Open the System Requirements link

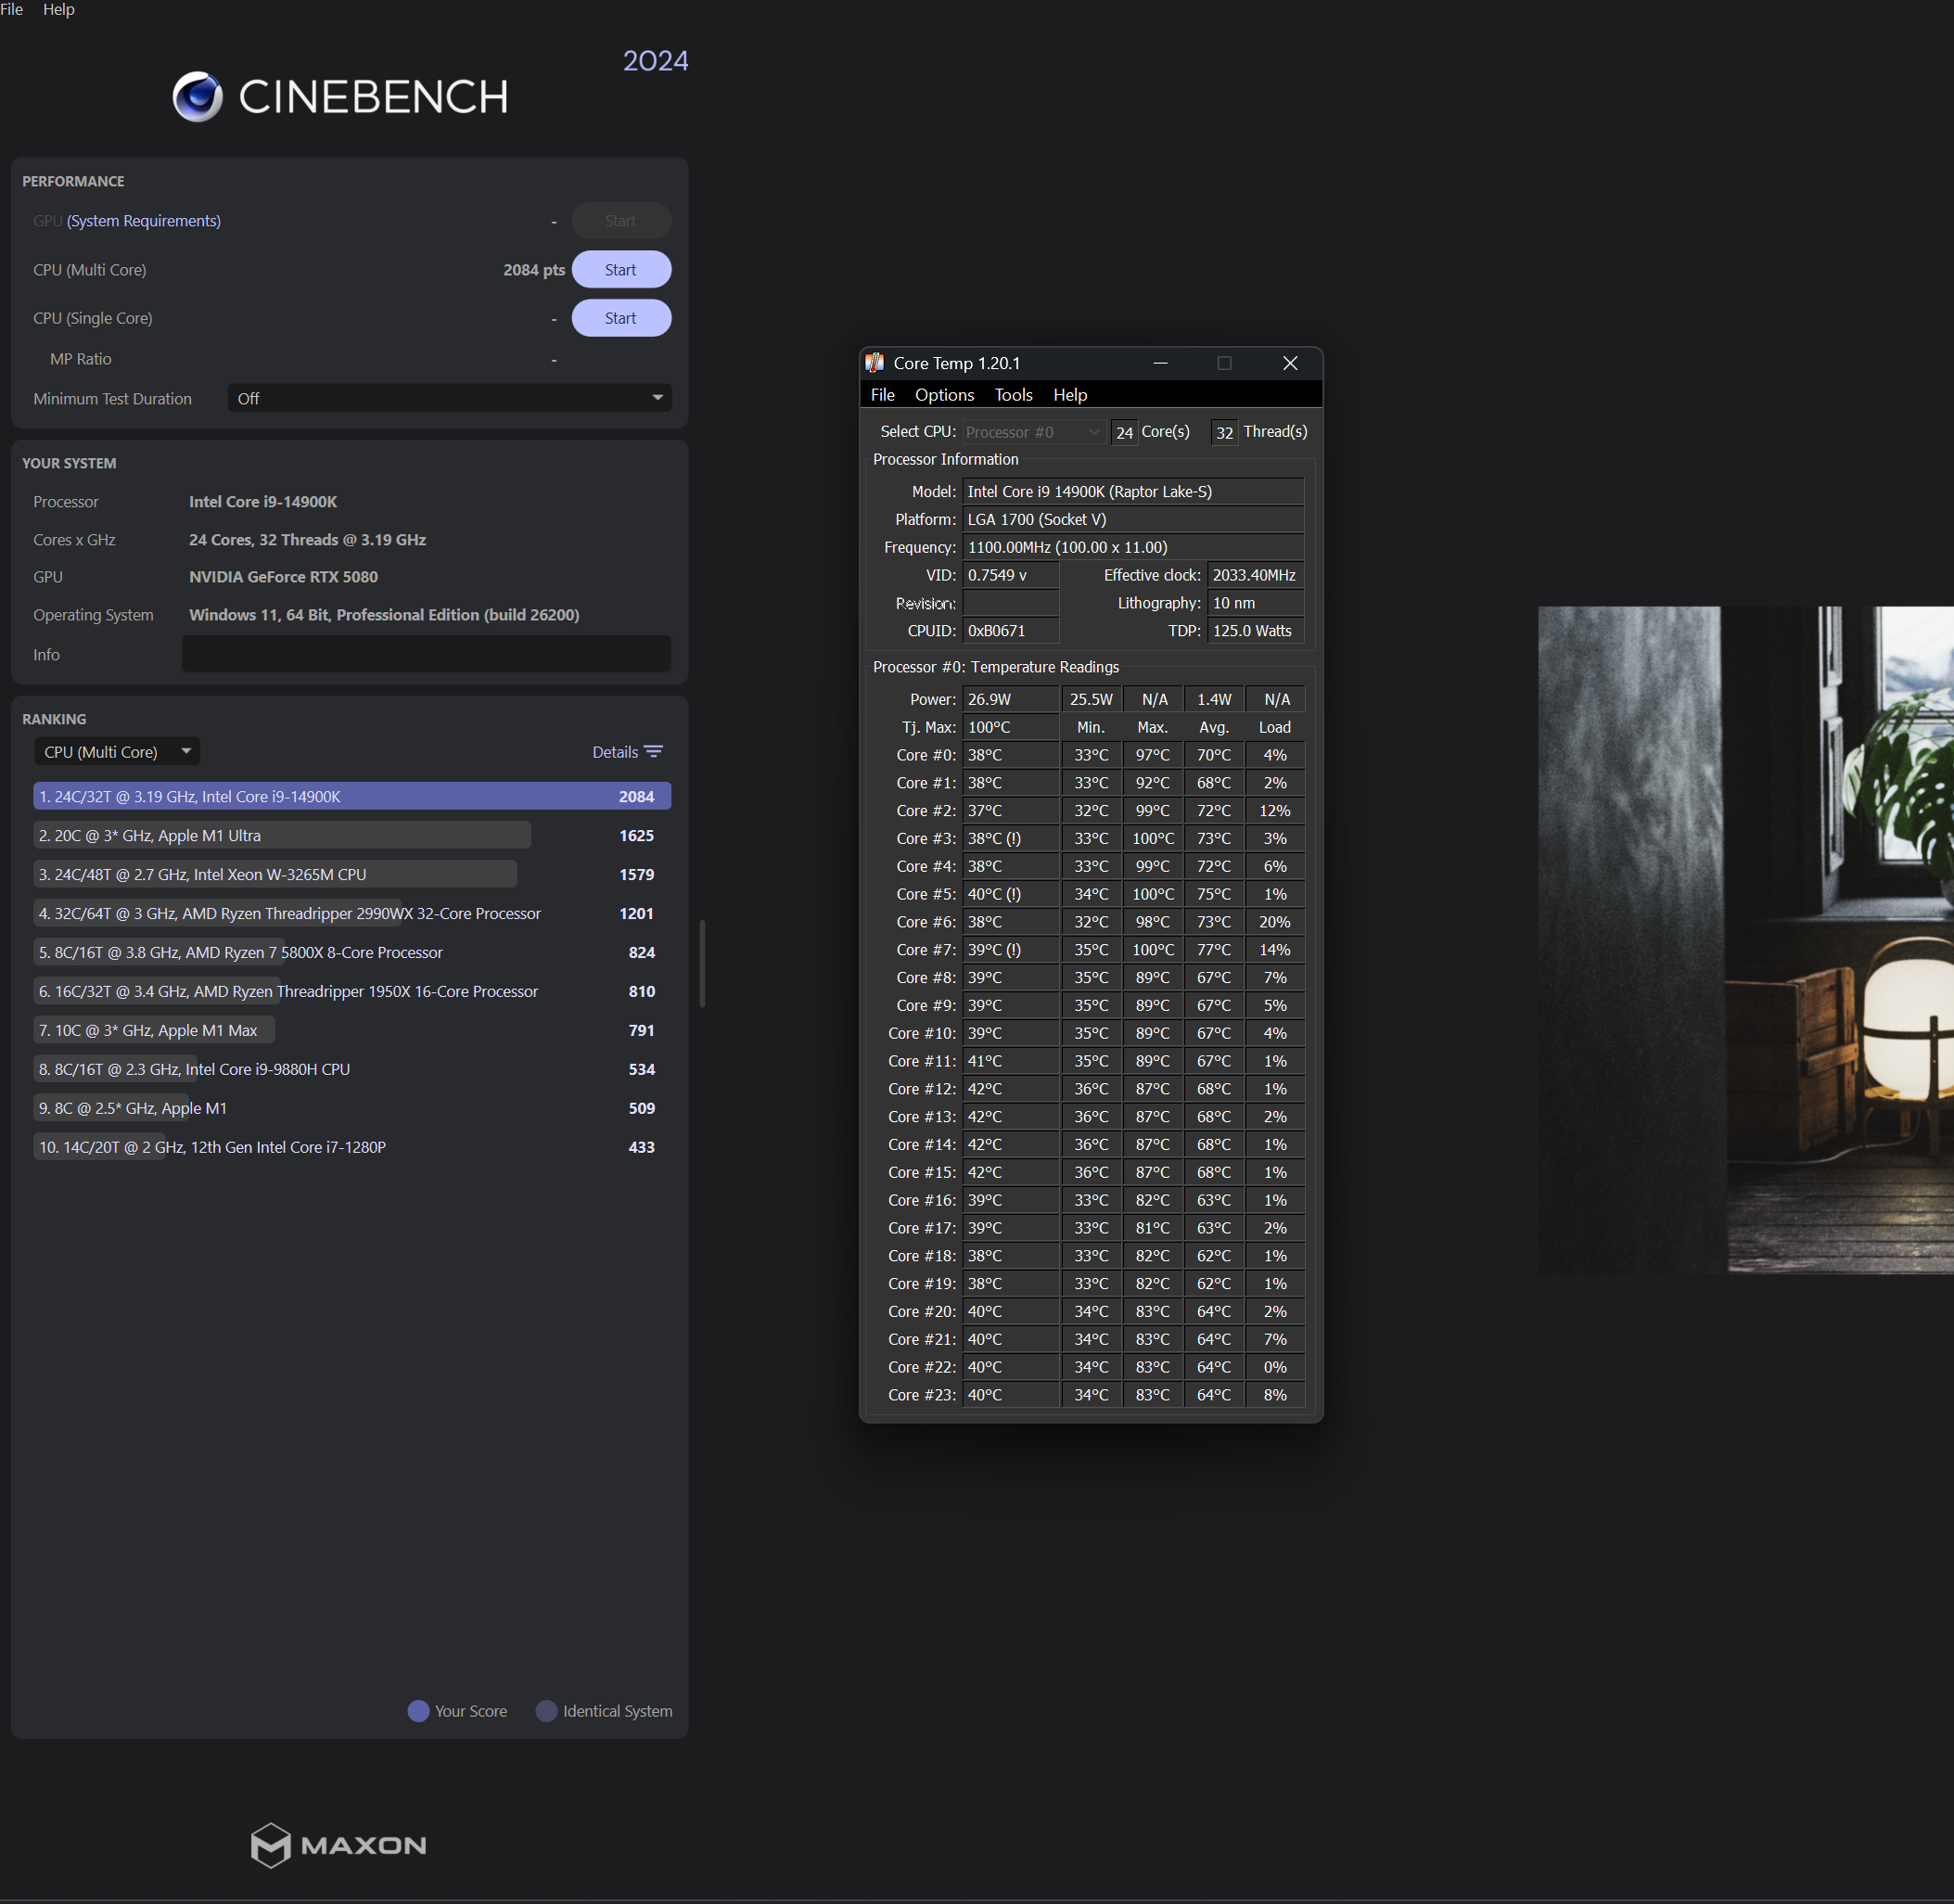coord(144,221)
